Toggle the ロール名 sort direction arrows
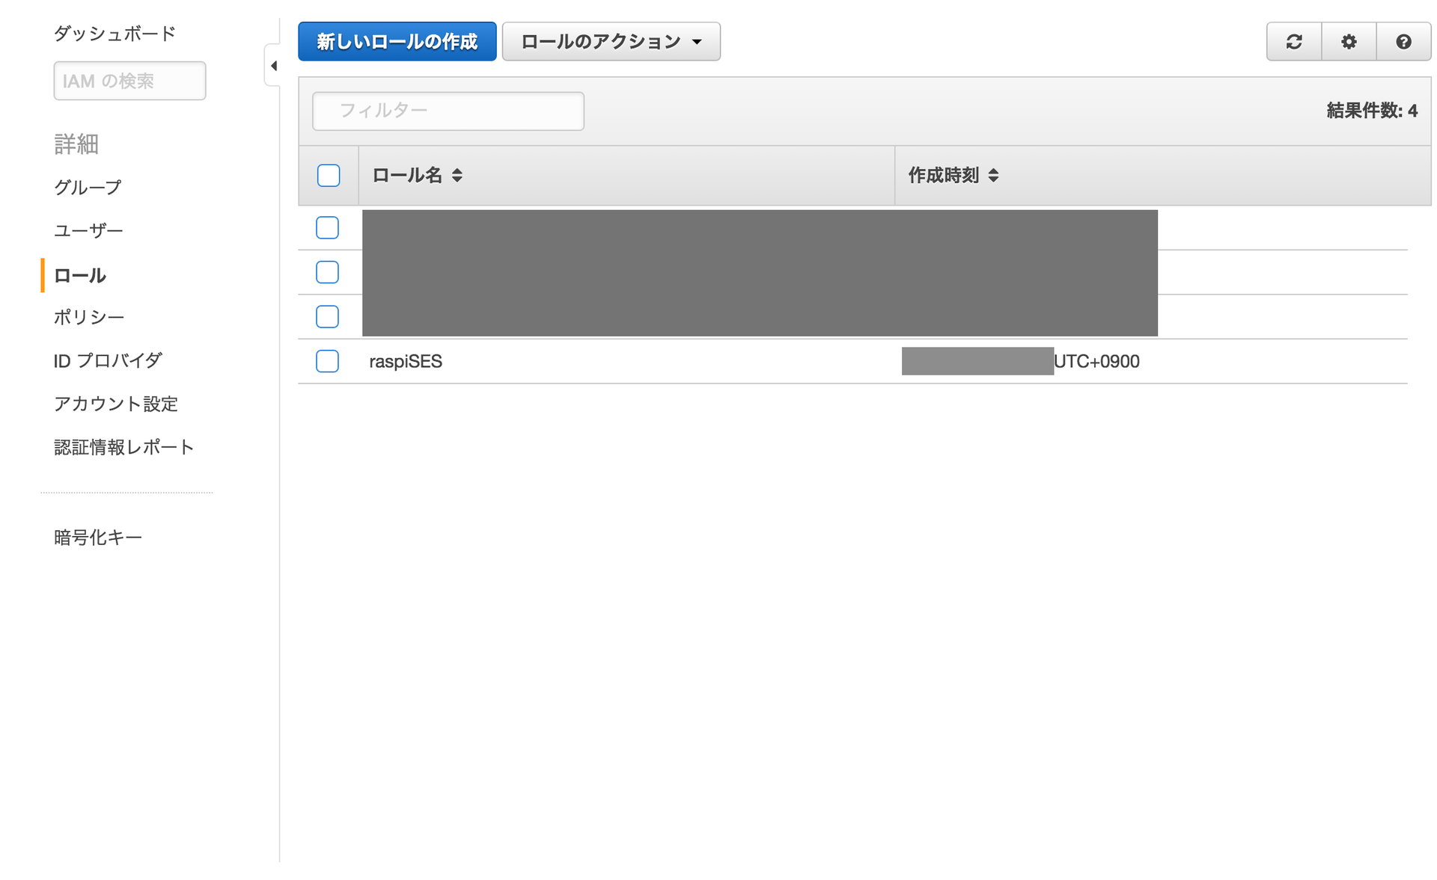 click(x=458, y=175)
